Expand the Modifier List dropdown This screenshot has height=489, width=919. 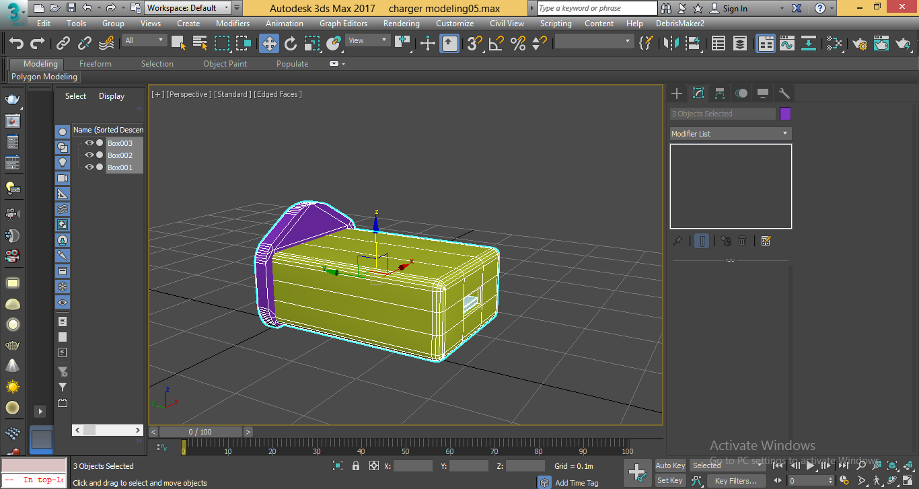point(731,134)
